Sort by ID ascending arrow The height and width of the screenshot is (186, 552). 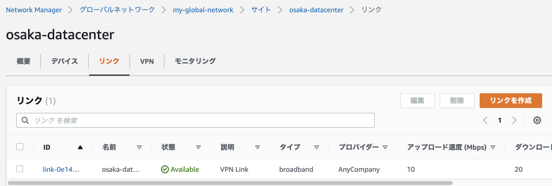coord(80,147)
